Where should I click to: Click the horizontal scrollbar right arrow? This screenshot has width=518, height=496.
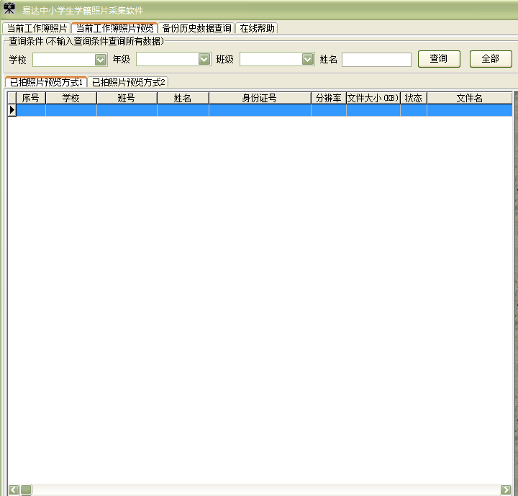506,490
